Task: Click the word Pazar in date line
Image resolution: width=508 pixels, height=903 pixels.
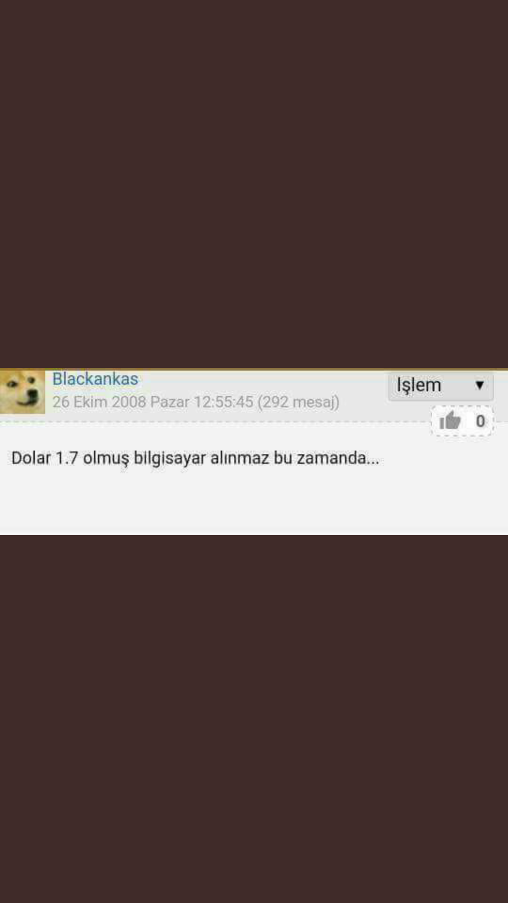Action: tap(170, 402)
